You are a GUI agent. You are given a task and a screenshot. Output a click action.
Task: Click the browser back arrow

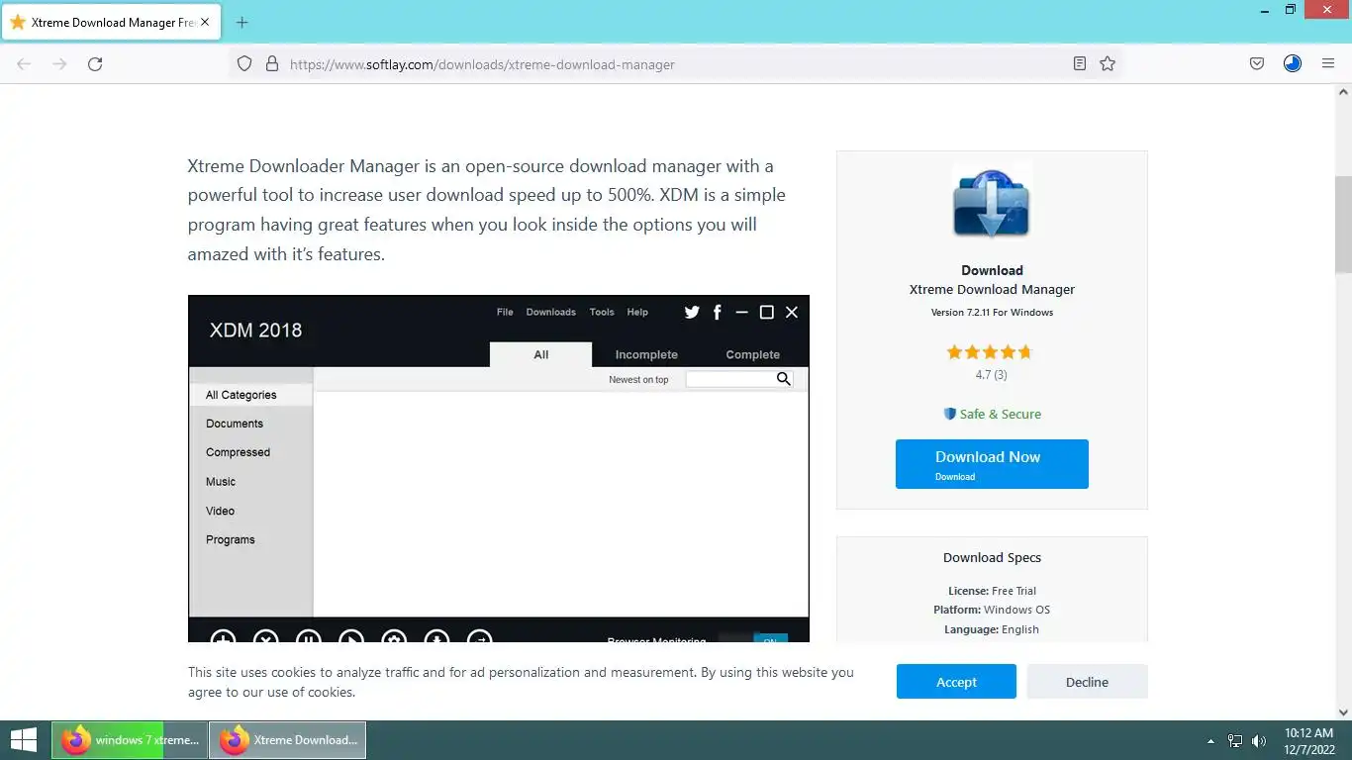coord(24,63)
